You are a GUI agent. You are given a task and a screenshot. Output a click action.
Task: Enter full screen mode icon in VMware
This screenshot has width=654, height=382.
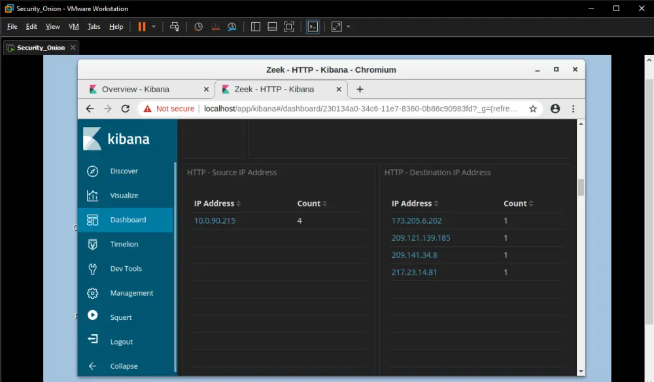[x=288, y=27]
